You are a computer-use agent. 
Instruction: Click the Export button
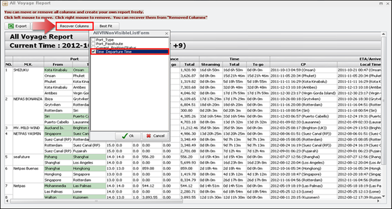[x=18, y=26]
